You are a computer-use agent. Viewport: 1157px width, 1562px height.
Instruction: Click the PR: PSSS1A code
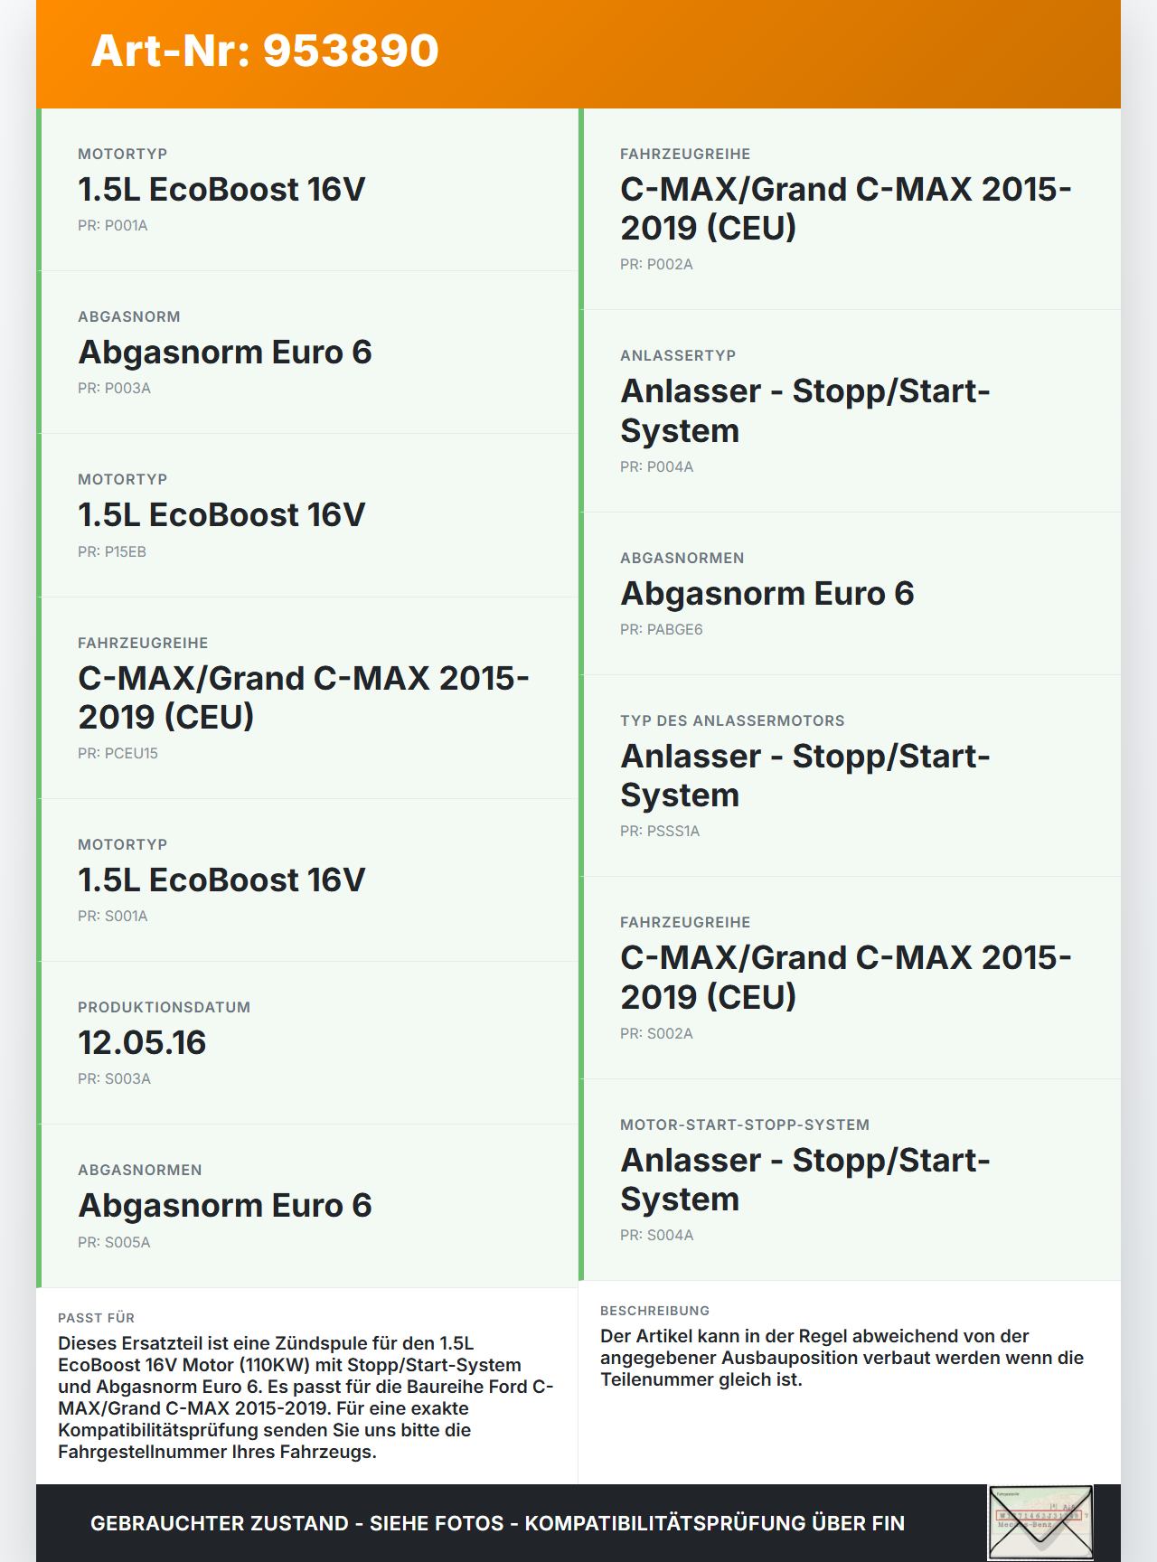tap(660, 832)
